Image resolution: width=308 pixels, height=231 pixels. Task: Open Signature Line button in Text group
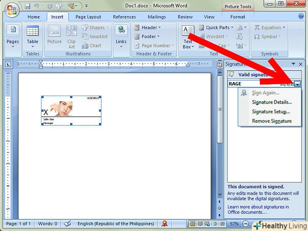[x=242, y=27]
